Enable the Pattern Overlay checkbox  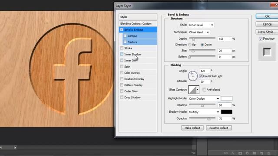(122, 85)
